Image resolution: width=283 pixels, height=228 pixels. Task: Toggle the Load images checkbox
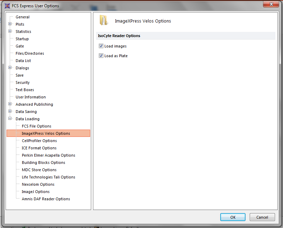[x=101, y=46]
